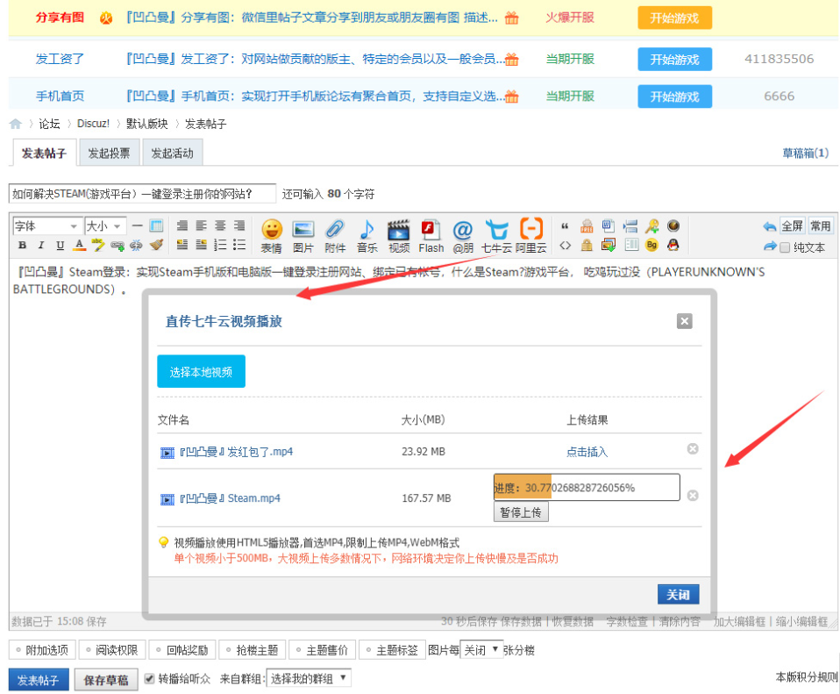
Task: Insert a table using the table icon
Action: (x=156, y=225)
